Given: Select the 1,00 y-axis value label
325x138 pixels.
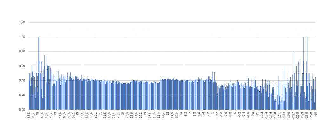Looking at the screenshot, I should (22, 37).
